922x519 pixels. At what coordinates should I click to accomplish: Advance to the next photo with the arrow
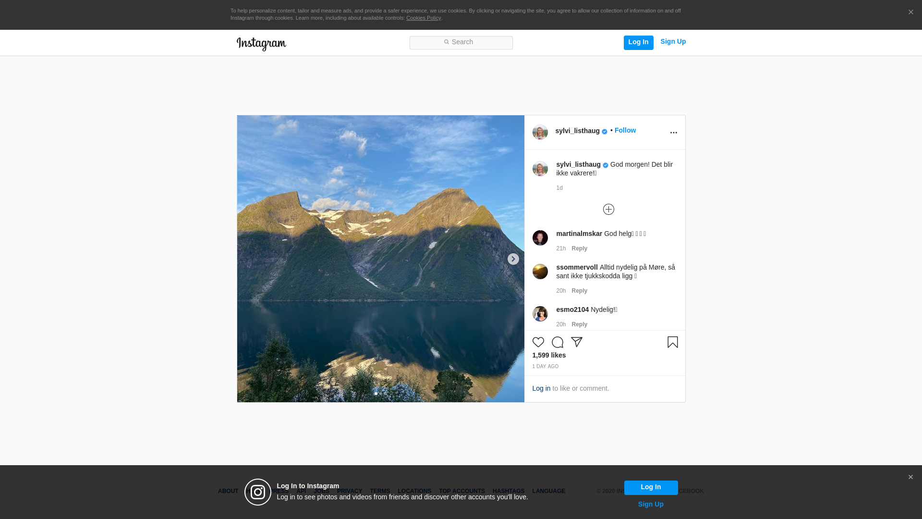pyautogui.click(x=513, y=259)
